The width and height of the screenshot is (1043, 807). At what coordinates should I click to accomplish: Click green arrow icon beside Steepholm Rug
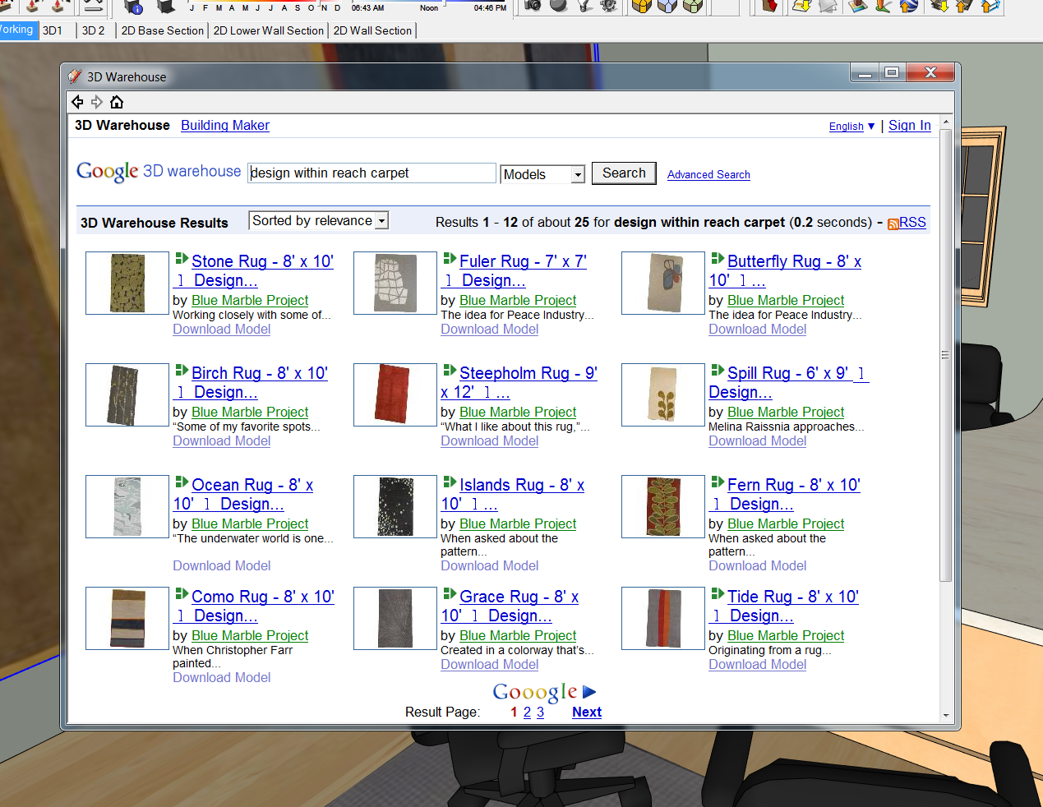point(450,371)
